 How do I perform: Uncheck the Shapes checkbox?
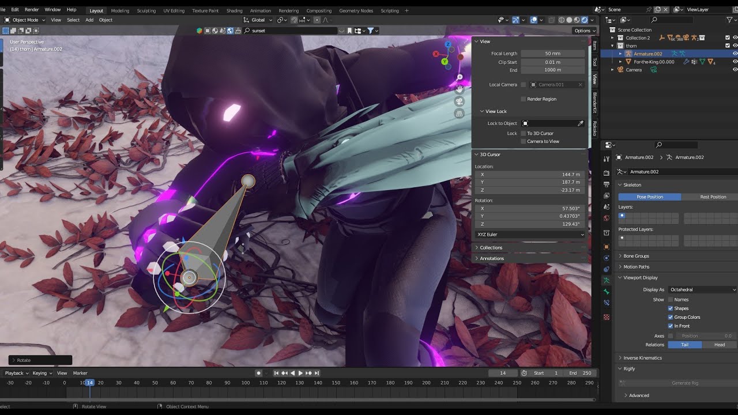point(671,308)
